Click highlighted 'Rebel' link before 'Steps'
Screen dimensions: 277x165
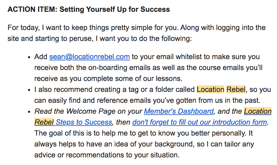tap(44, 122)
